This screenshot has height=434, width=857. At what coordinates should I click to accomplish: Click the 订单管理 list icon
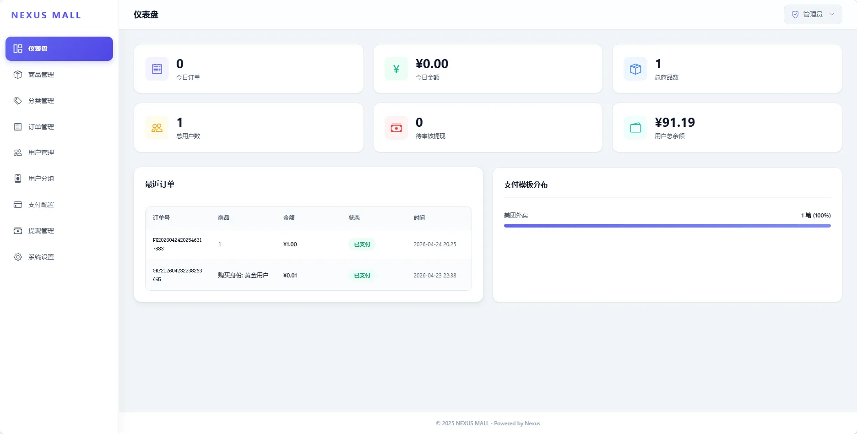pos(18,127)
